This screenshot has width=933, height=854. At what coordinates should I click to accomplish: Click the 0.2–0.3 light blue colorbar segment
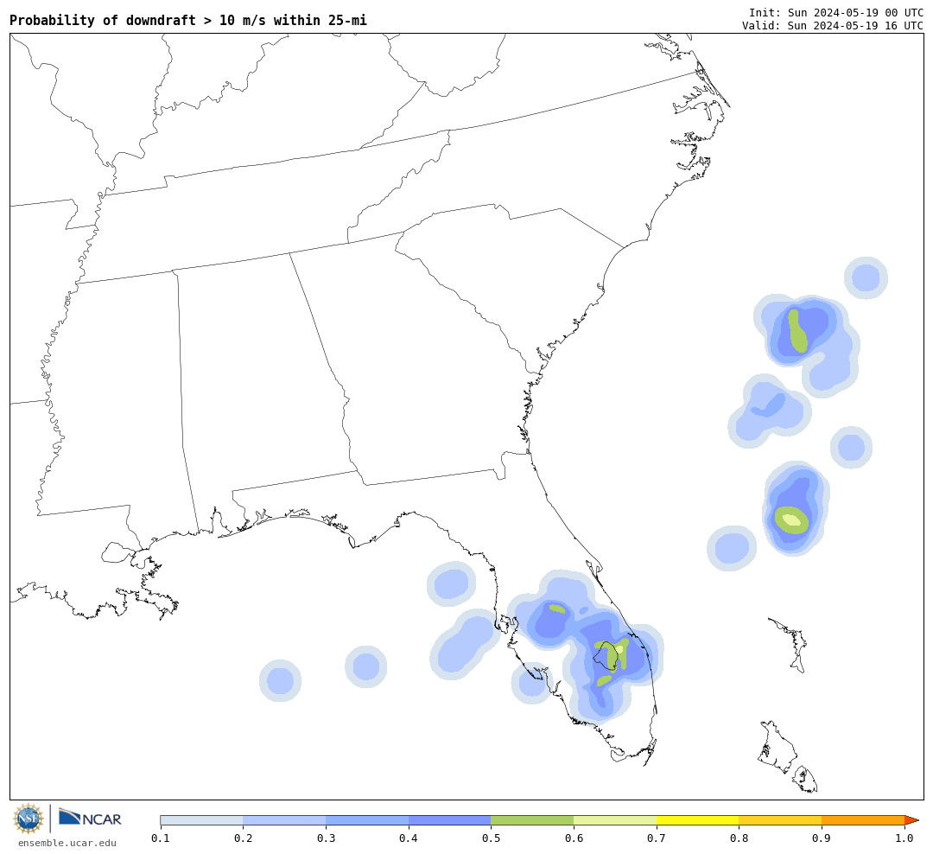284,820
